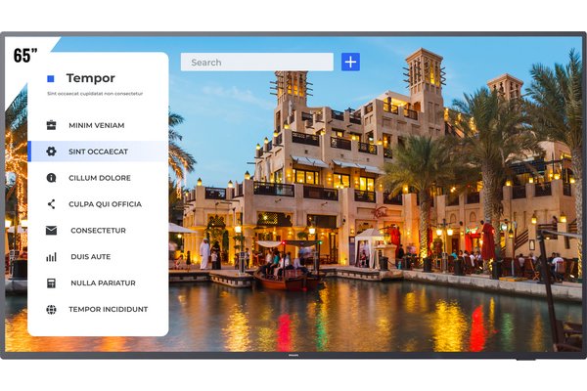The height and width of the screenshot is (391, 587).
Task: Click the Tempor panel title
Action: coord(90,78)
